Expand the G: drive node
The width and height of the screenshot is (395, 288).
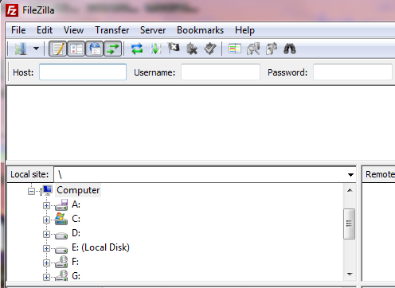click(46, 277)
